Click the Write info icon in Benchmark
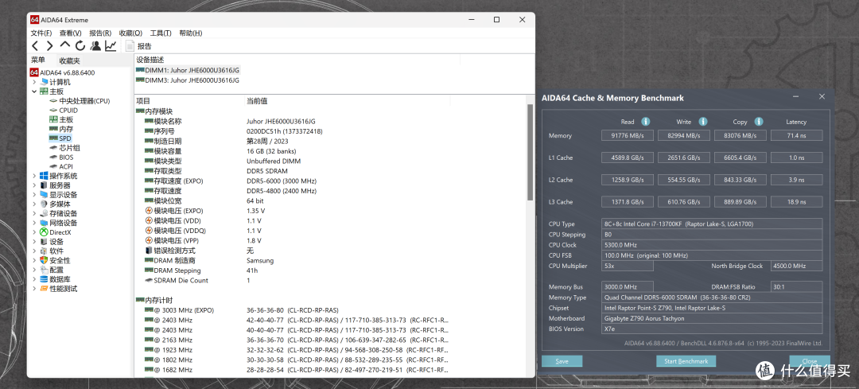 703,122
